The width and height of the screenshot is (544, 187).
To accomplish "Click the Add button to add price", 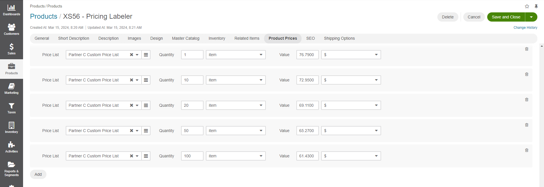I will click(38, 174).
